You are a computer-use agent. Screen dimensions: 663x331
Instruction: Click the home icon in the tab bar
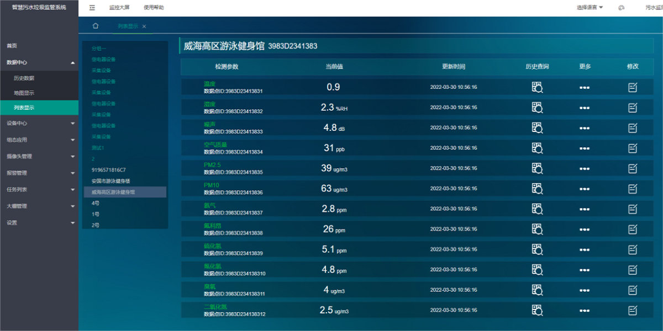tap(96, 25)
